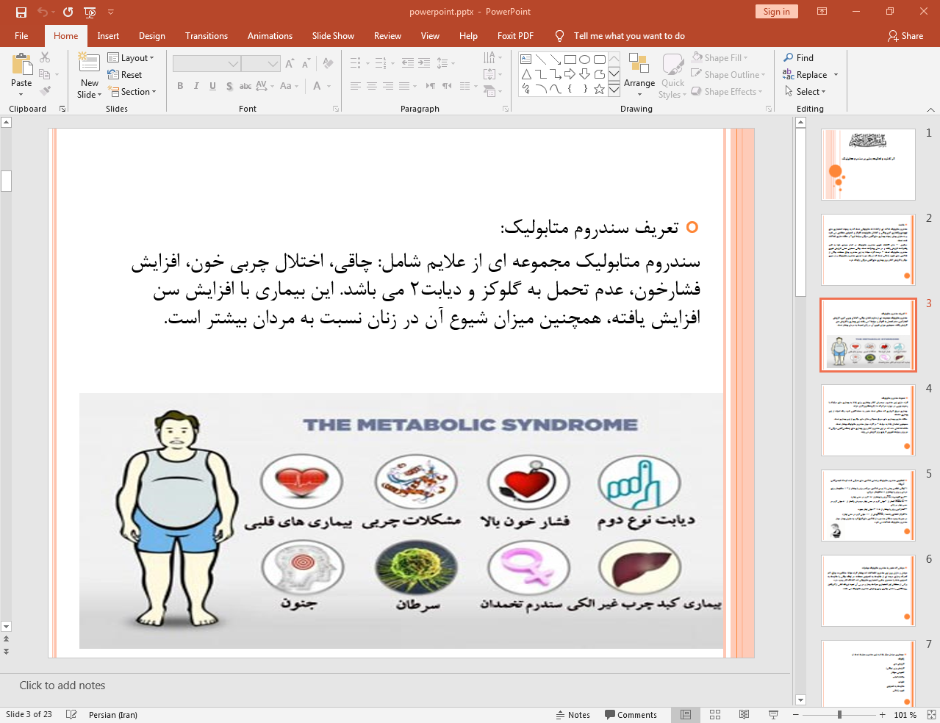Open Change Case Aa dropdown
This screenshot has width=940, height=723.
click(x=288, y=86)
